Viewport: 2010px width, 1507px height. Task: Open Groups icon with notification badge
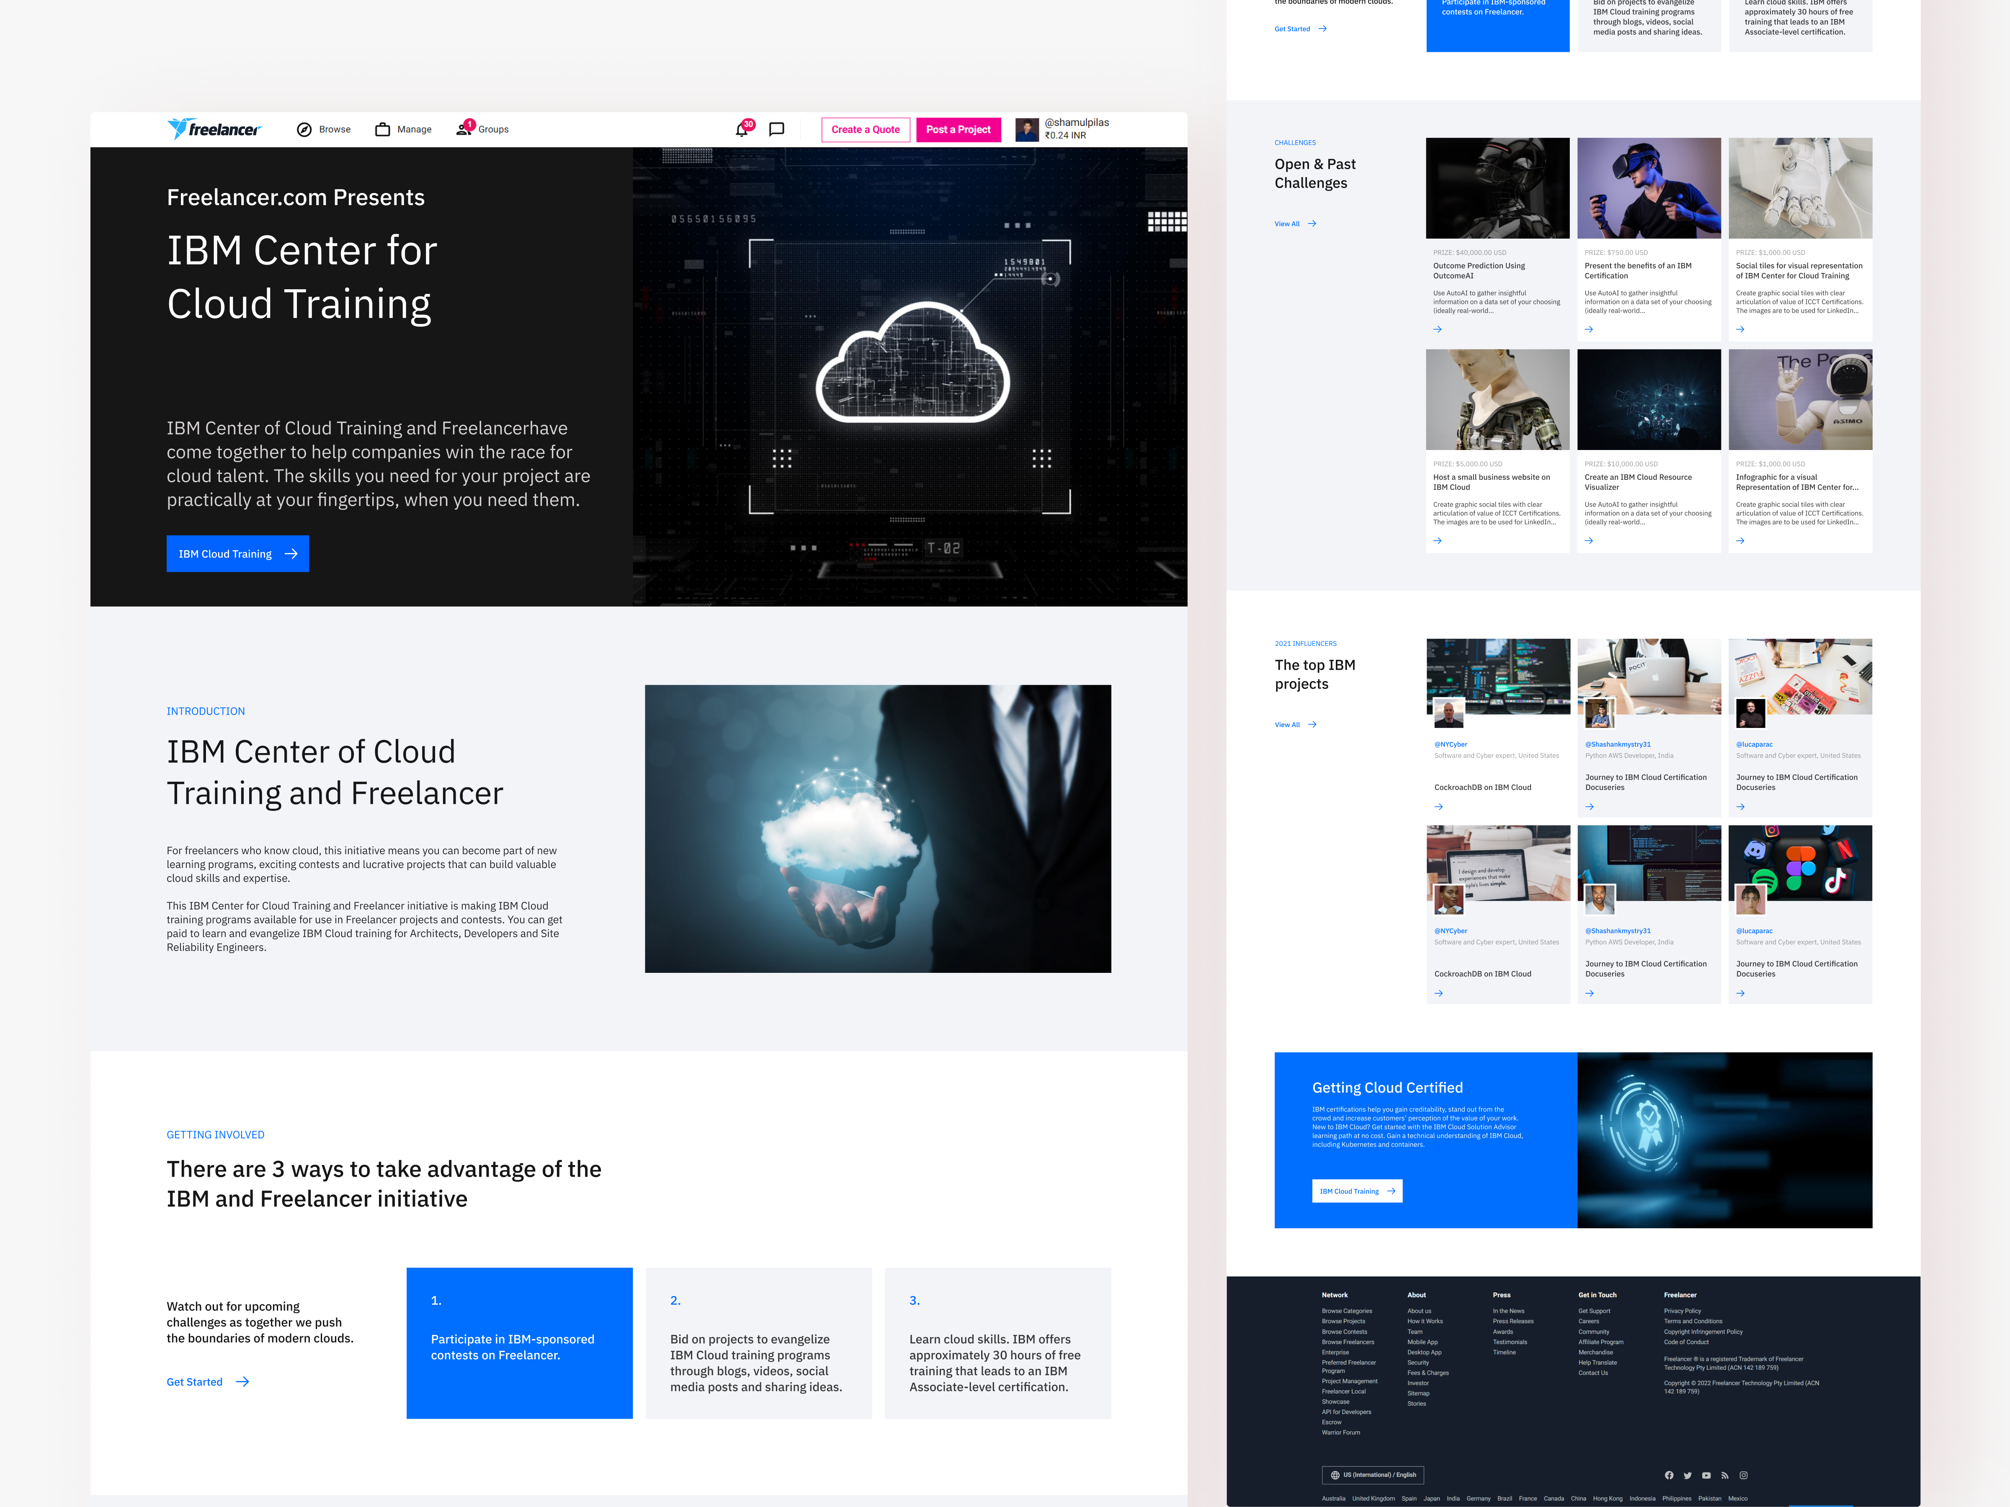point(464,128)
